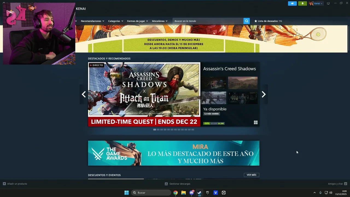Click the page vertical scrollbar
Screen dimensions: 350x197
[x=348, y=38]
